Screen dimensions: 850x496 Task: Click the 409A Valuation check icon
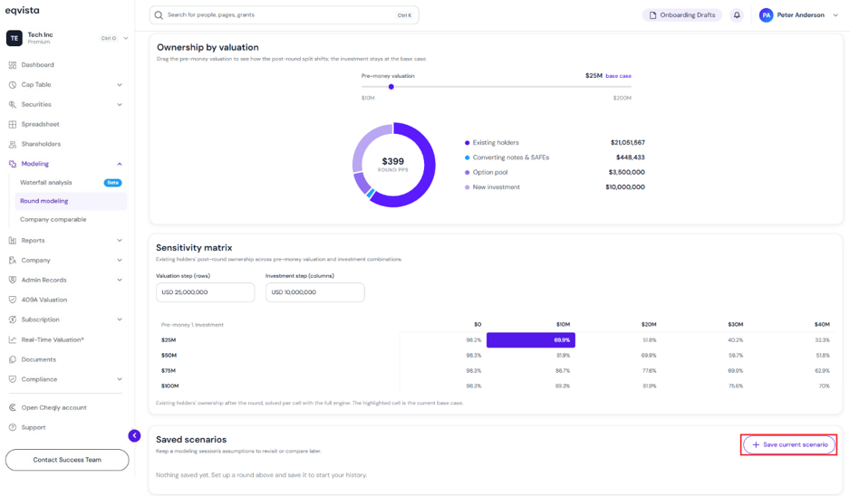tap(13, 300)
